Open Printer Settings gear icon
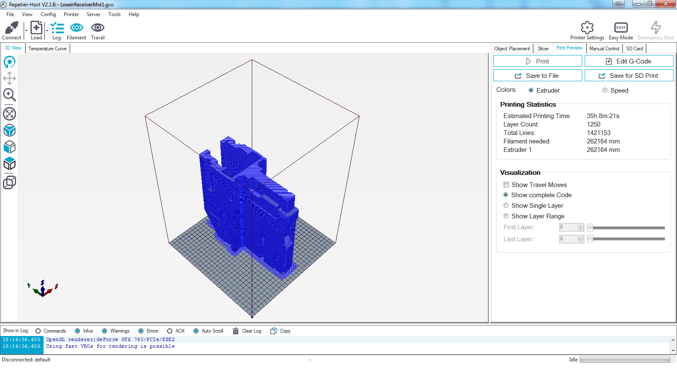 tap(587, 28)
